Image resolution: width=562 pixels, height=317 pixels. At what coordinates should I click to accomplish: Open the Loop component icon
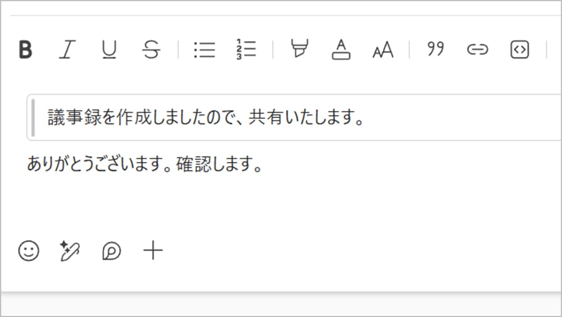coord(112,251)
